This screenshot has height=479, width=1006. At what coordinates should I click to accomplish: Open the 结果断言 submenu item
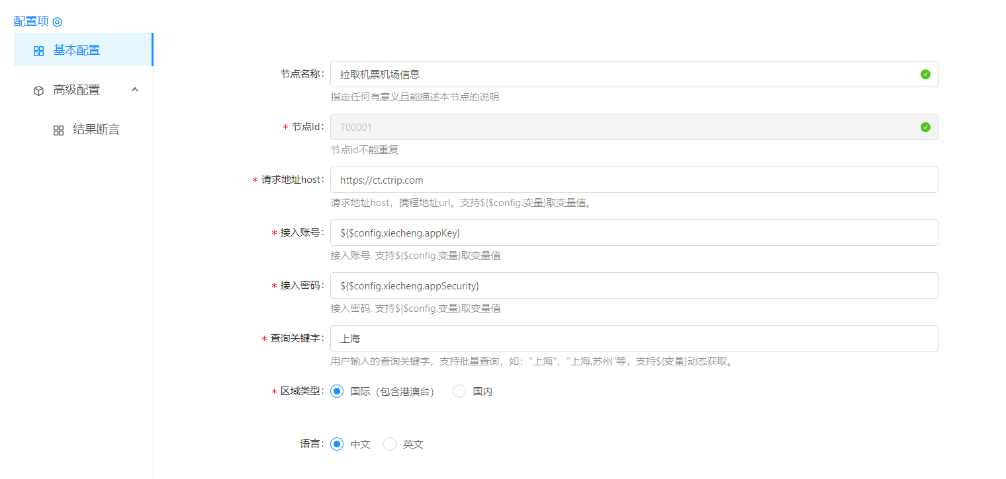click(96, 129)
